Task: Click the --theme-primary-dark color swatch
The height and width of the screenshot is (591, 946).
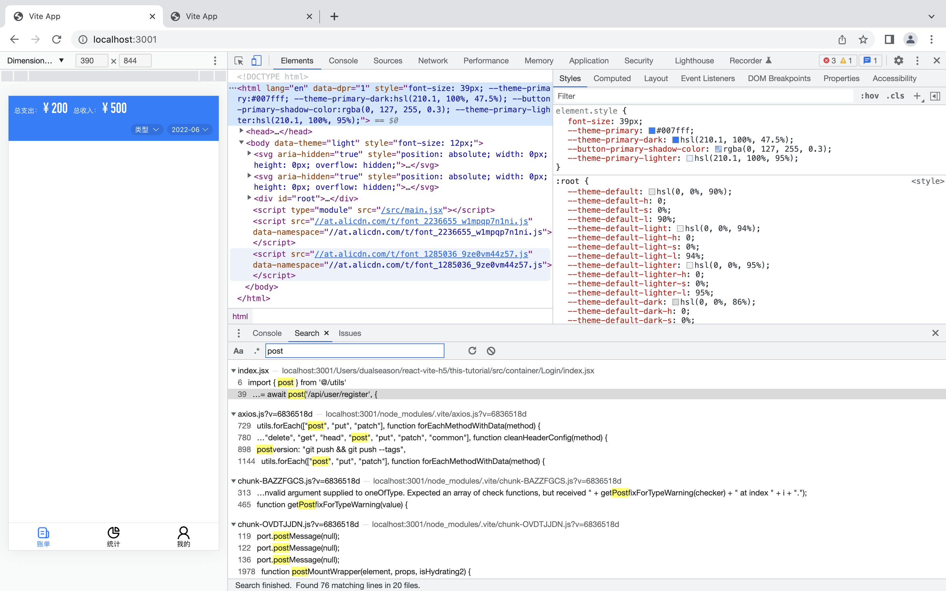Action: coord(675,140)
